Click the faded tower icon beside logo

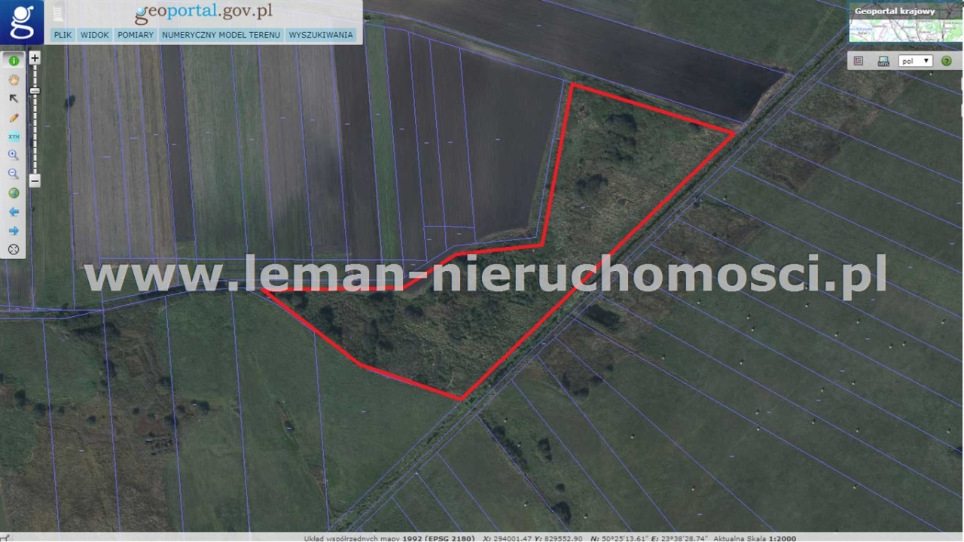coord(59,13)
